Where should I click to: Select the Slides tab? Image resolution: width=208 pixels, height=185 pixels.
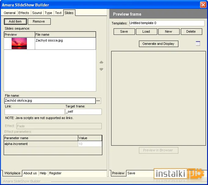coord(69,13)
